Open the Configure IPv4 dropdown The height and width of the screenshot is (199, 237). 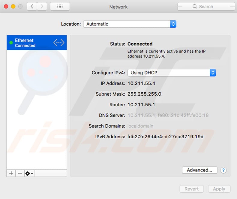[x=172, y=73]
